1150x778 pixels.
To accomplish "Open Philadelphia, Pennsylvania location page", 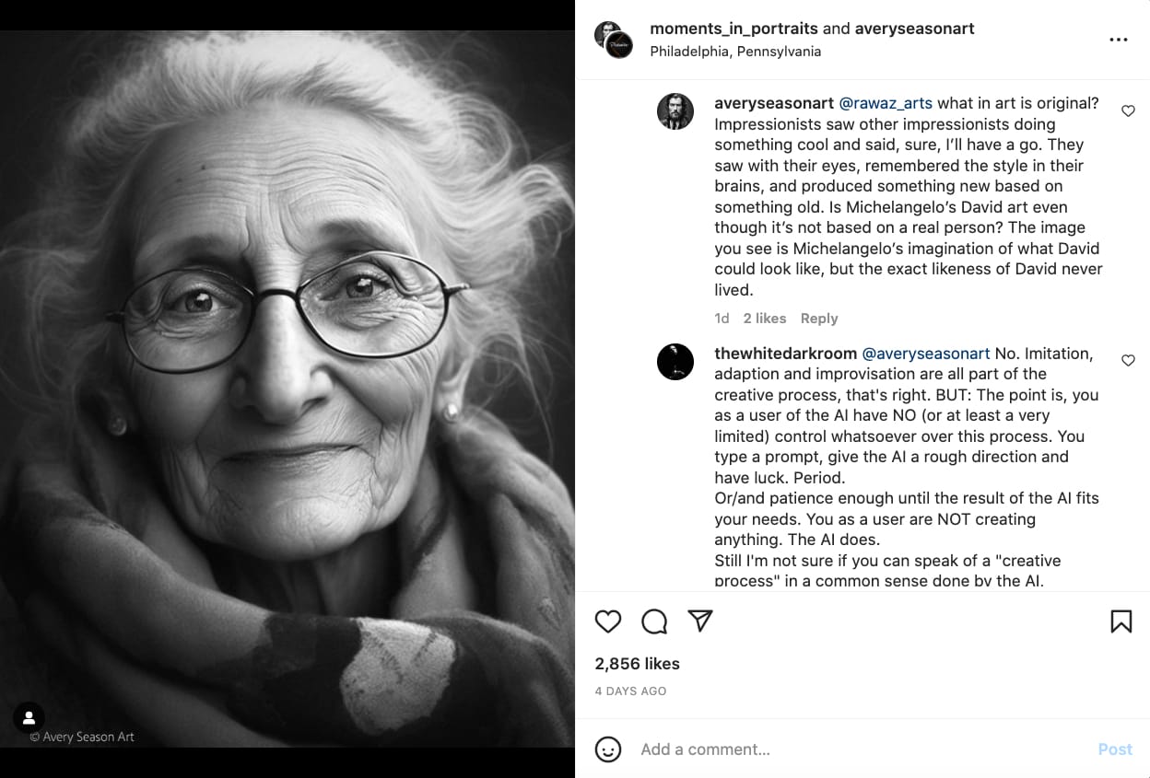I will pyautogui.click(x=735, y=52).
